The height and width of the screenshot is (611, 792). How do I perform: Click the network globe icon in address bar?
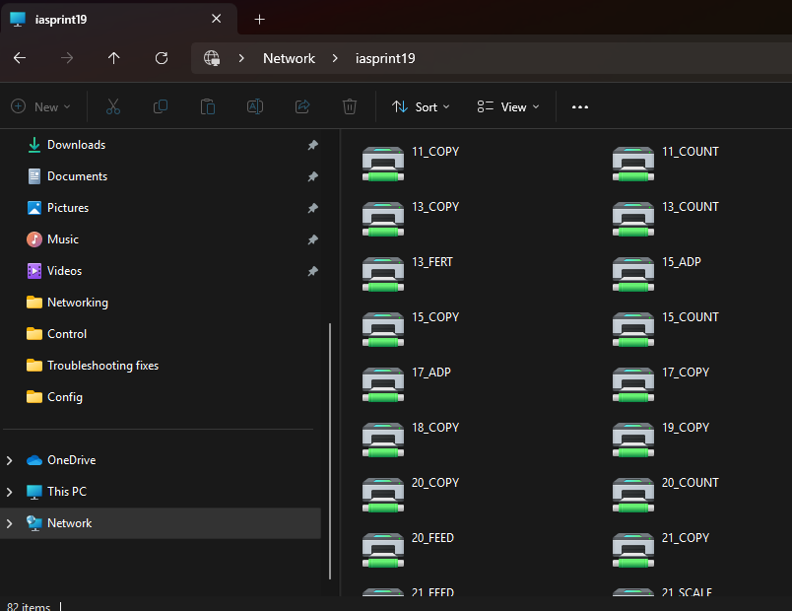[x=212, y=58]
